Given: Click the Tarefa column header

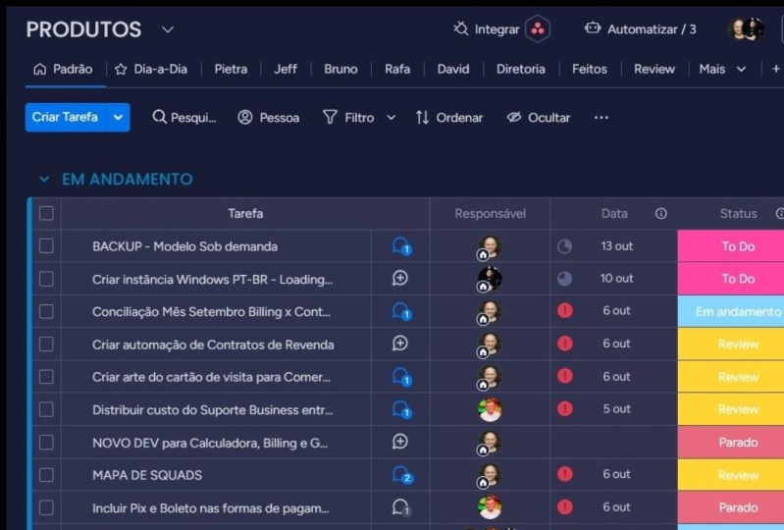Looking at the screenshot, I should (245, 214).
